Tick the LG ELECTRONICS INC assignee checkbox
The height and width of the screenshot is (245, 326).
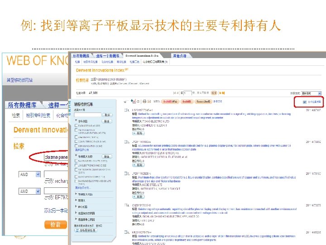[76, 165]
